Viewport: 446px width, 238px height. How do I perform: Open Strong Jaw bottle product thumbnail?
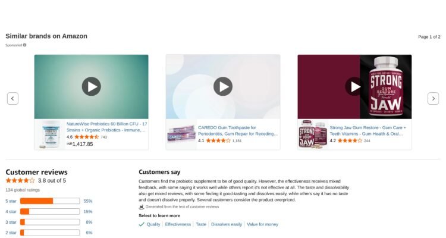(x=313, y=134)
